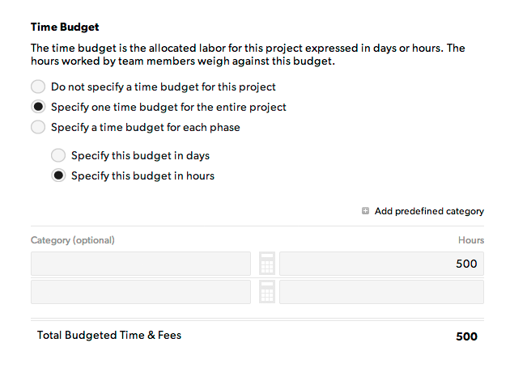The image size is (510, 372).
Task: Select the 'budget in hours' radio button
Action: (58, 175)
